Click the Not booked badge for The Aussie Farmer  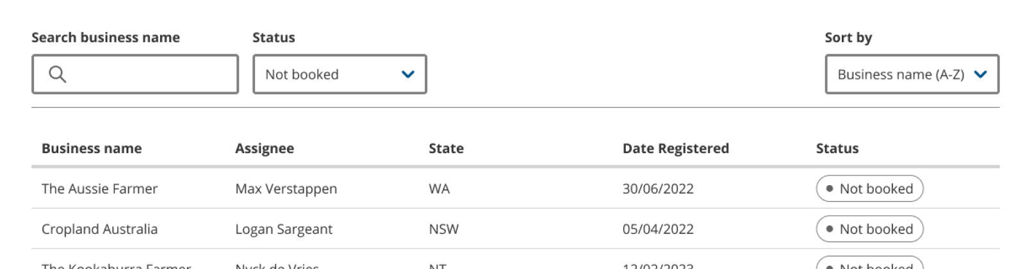coord(869,189)
